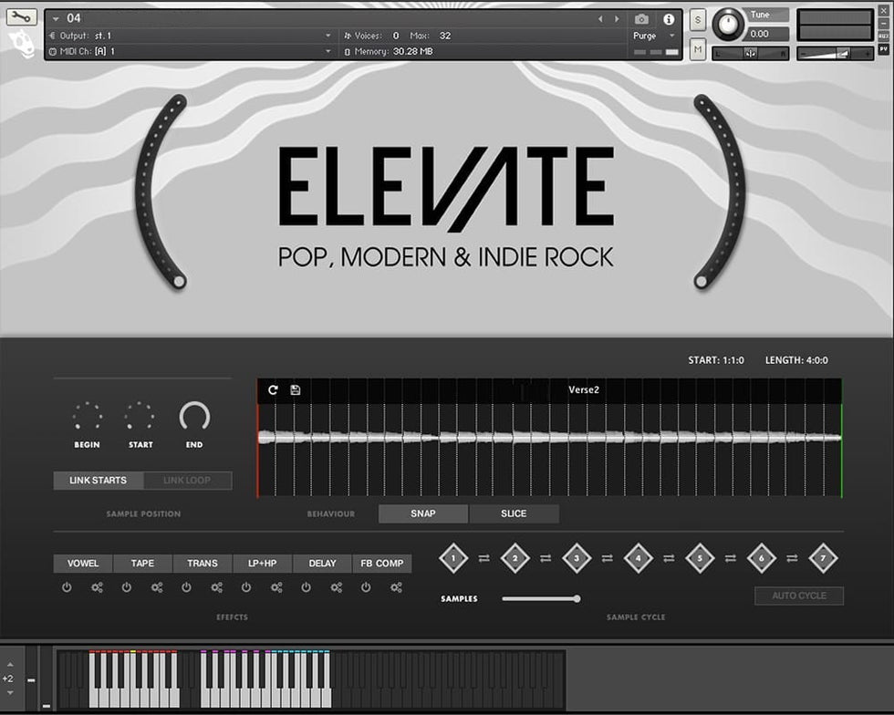Image resolution: width=894 pixels, height=715 pixels.
Task: Switch to the SLICE behaviour mode
Action: coord(514,513)
